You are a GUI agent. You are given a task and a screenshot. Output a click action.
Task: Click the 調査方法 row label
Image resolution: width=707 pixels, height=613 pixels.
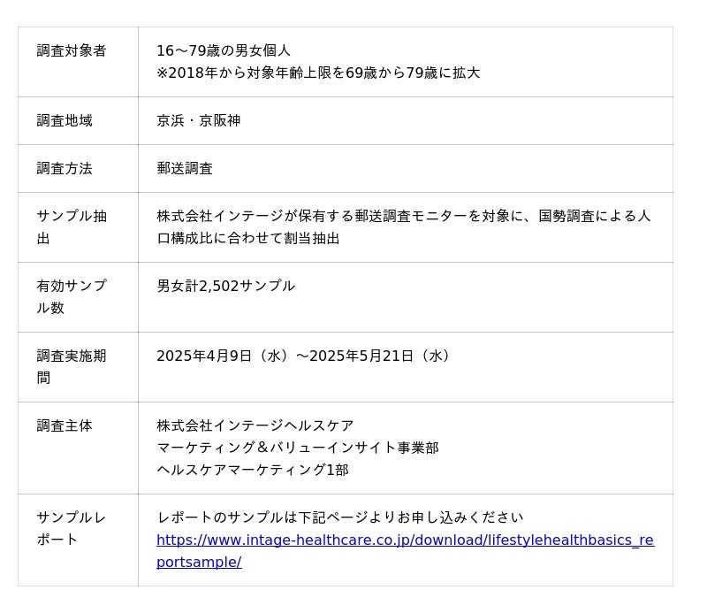click(x=65, y=169)
